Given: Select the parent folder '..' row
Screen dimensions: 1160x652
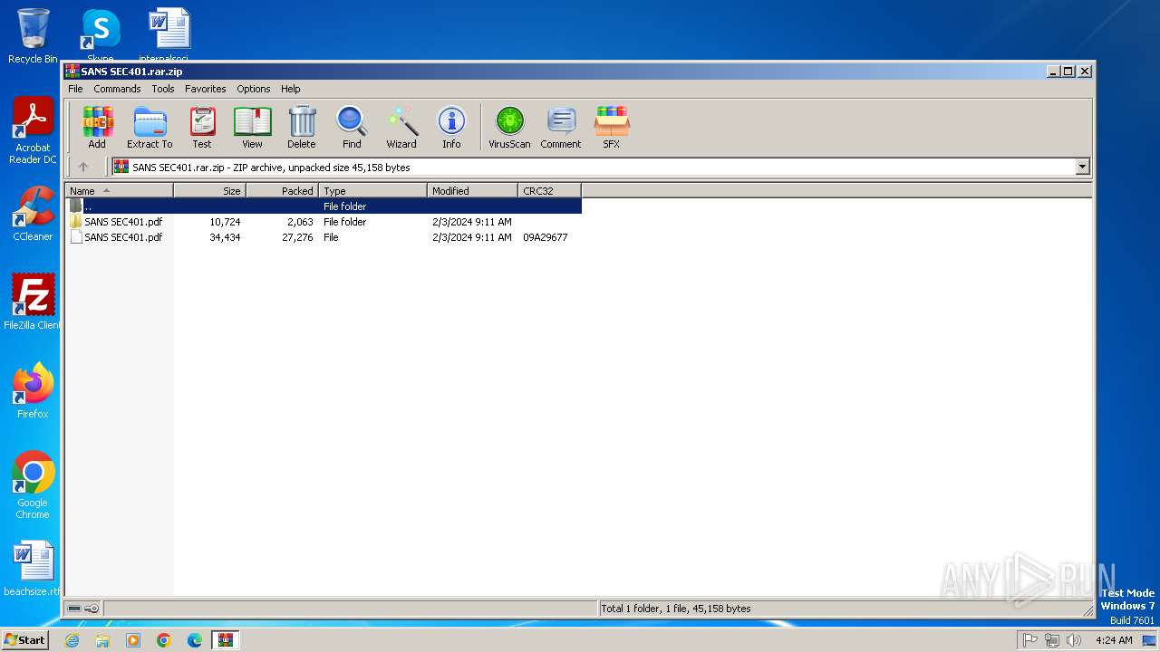Looking at the screenshot, I should point(323,206).
